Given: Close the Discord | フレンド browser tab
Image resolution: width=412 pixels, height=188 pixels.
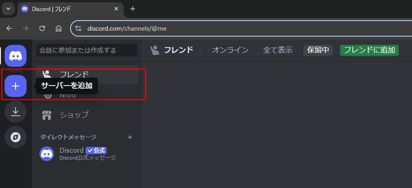Looking at the screenshot, I should [116, 9].
